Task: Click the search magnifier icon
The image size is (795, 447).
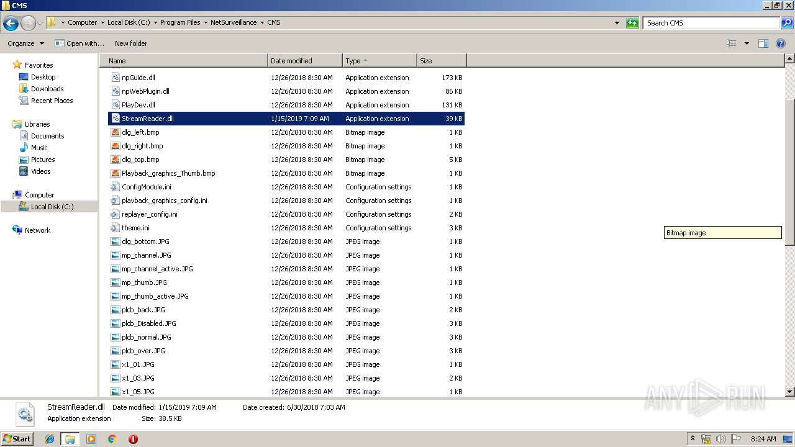Action: (786, 23)
